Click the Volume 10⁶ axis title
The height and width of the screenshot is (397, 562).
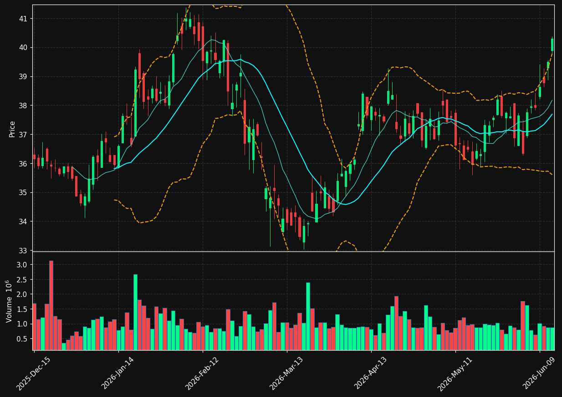tap(10, 301)
